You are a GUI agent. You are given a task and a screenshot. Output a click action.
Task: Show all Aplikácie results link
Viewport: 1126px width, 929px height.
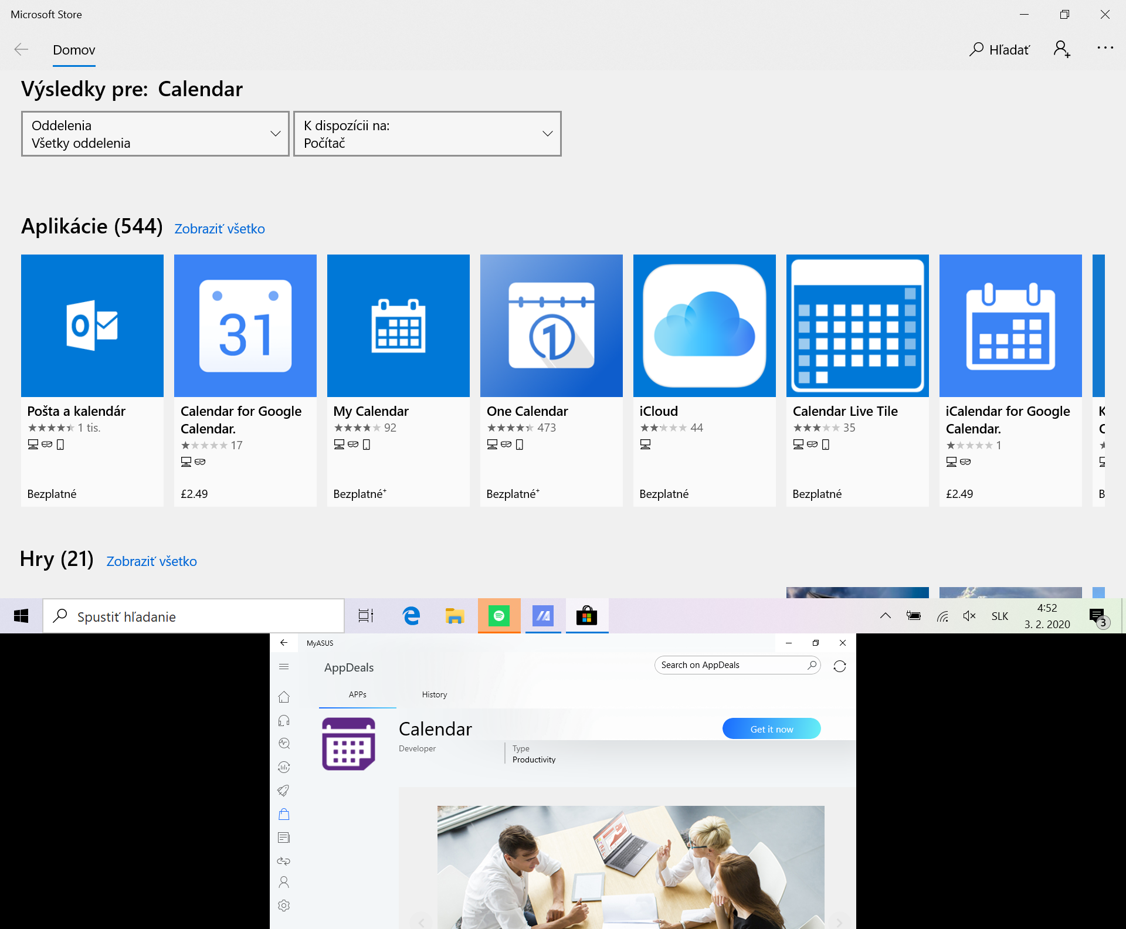tap(219, 229)
